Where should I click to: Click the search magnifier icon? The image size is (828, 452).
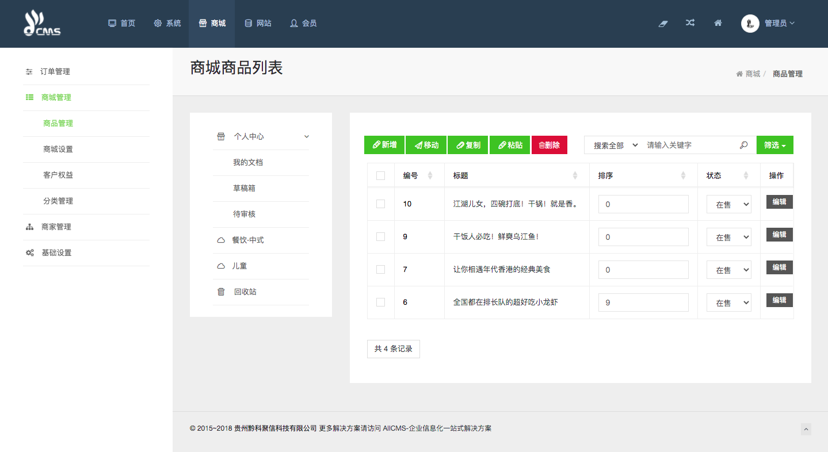click(743, 145)
